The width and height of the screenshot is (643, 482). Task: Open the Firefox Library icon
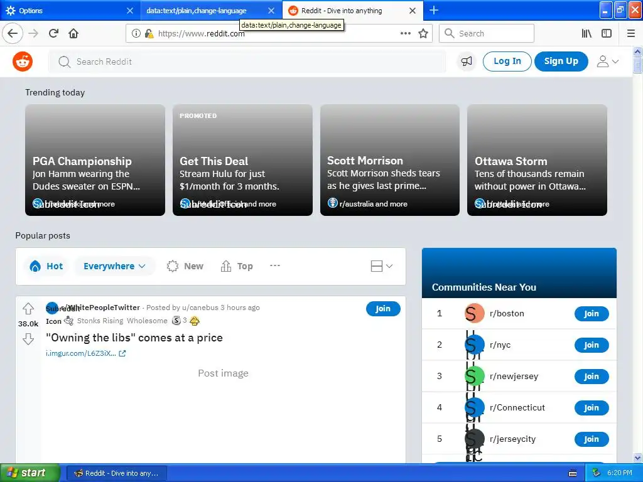coord(586,33)
